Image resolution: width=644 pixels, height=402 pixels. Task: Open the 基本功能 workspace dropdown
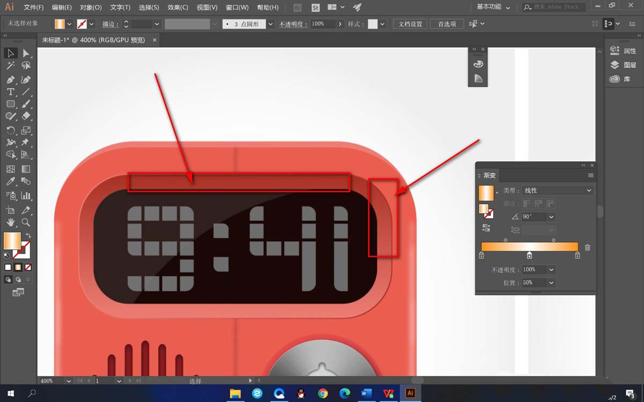click(x=493, y=7)
